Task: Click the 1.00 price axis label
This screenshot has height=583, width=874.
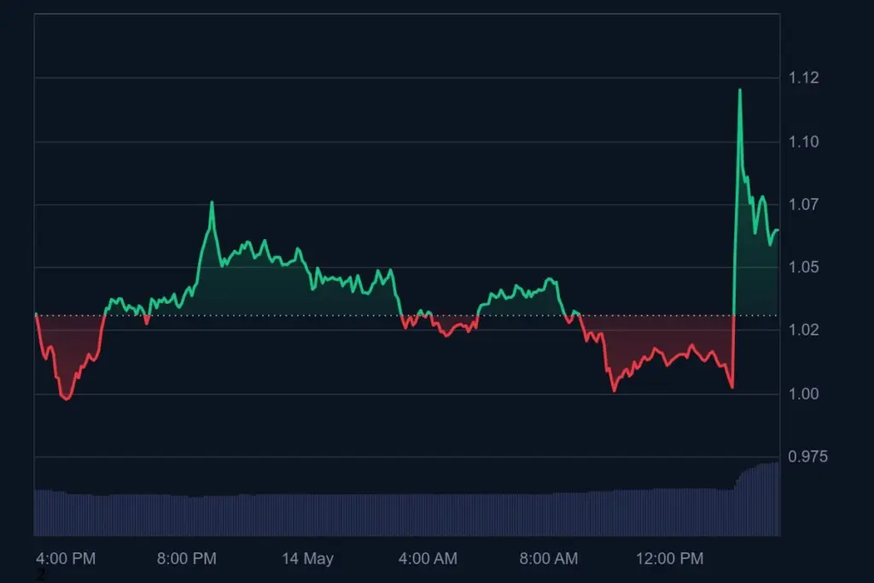Action: pyautogui.click(x=802, y=394)
